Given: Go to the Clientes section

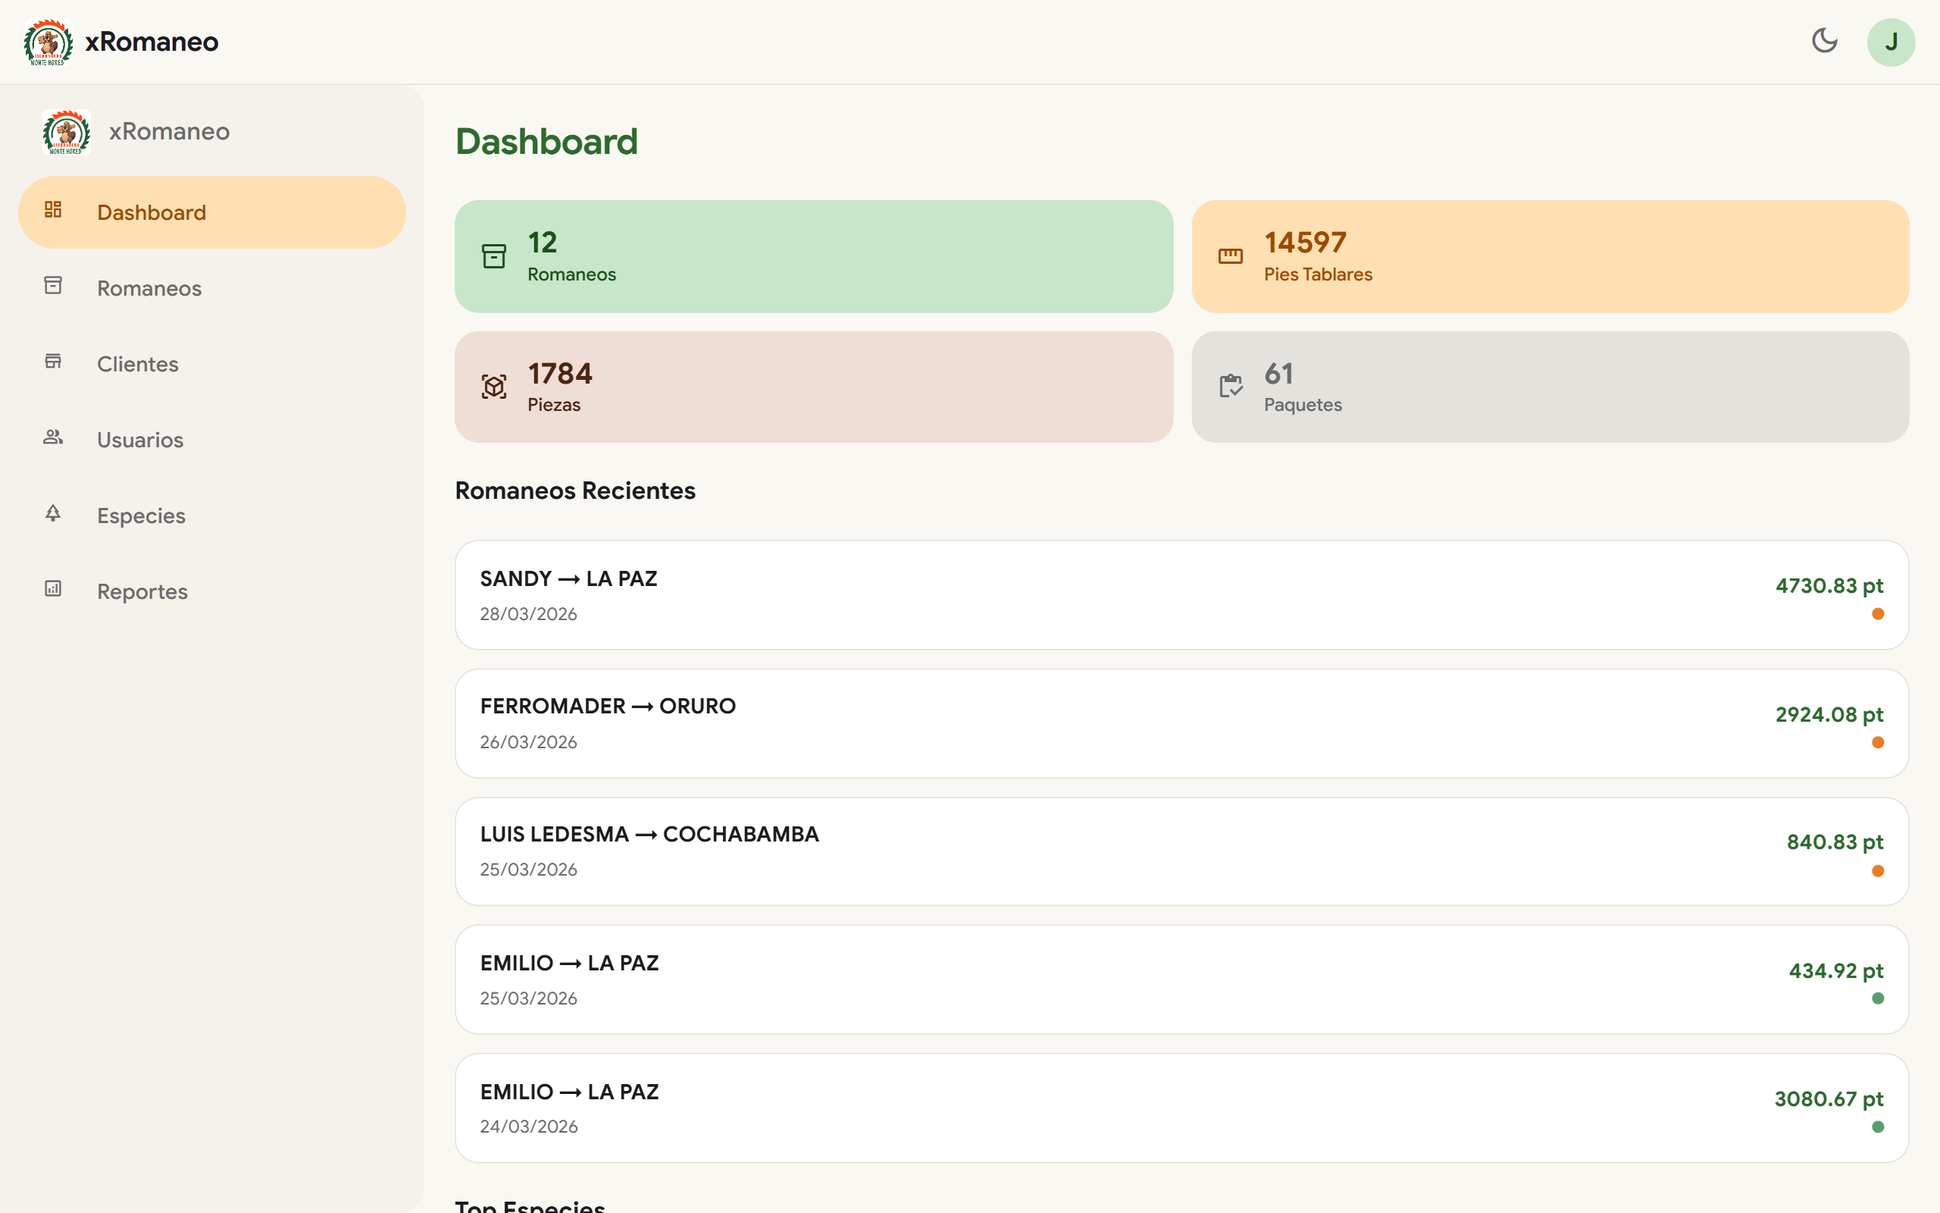Looking at the screenshot, I should (x=137, y=364).
